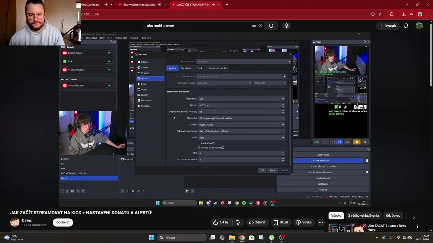
Task: Open the Předvolba P7 preset dropdown
Action: tap(242, 118)
